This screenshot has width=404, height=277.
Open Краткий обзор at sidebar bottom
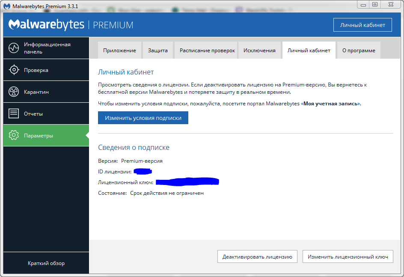click(46, 263)
